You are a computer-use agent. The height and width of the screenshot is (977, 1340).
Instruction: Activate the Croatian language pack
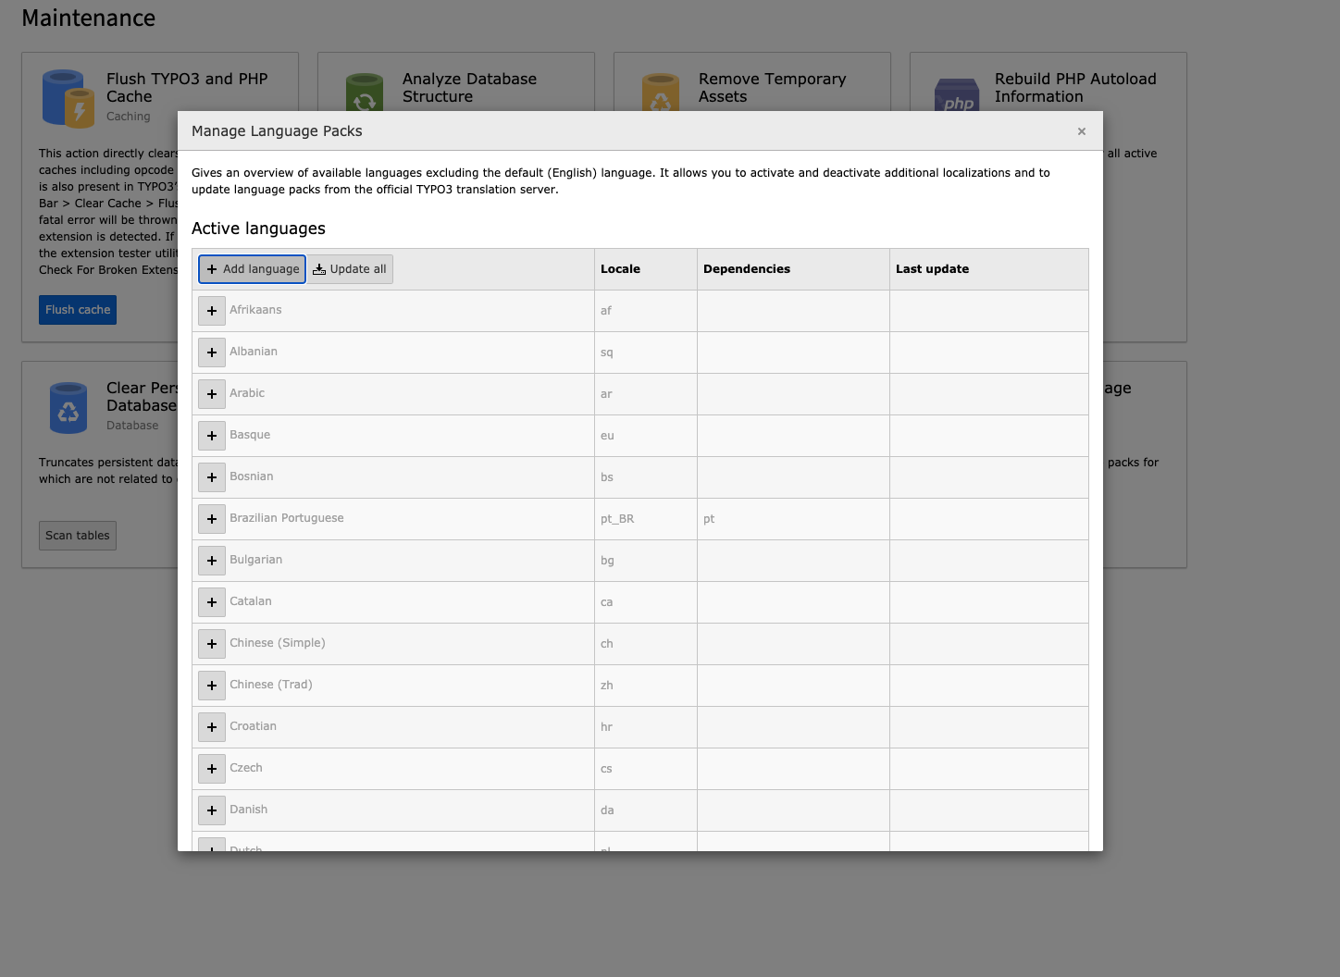click(211, 726)
